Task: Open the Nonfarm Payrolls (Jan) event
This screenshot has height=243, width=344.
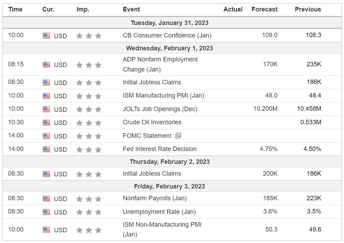Action: click(155, 198)
